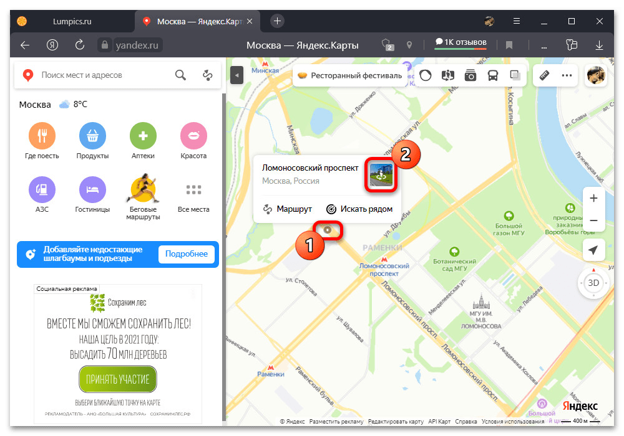Switch map to 3D tilt view
Viewport: 624px width, 436px height.
[593, 283]
